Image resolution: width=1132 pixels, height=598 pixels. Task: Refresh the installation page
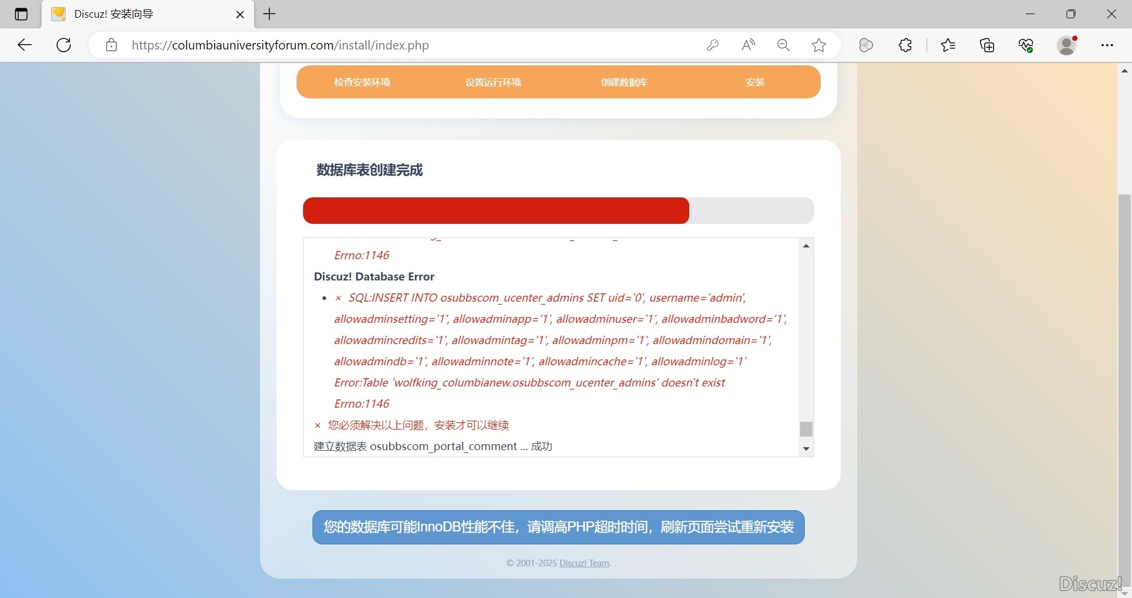[63, 45]
